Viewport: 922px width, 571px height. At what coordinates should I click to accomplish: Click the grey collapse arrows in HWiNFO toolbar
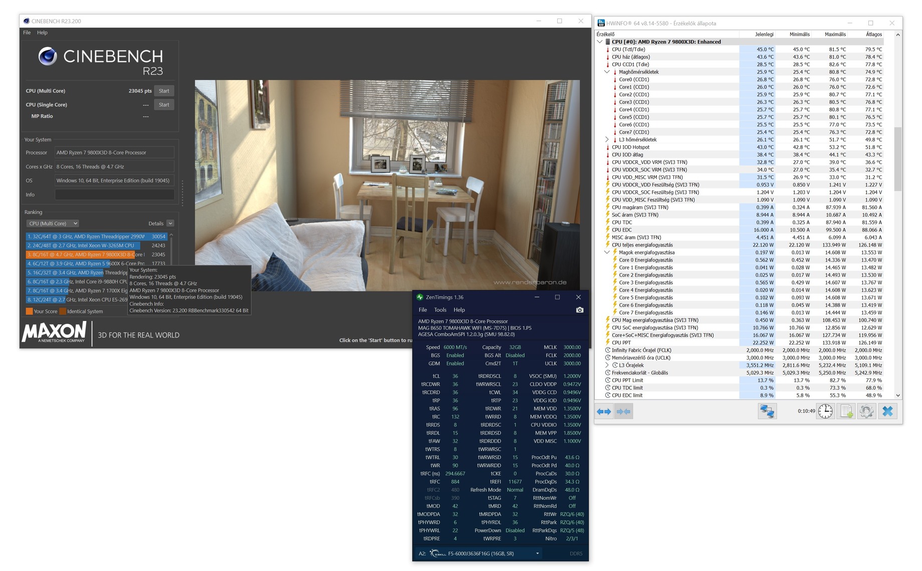point(623,412)
